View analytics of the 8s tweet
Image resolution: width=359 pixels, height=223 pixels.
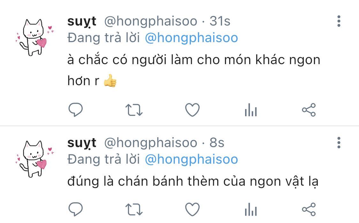click(251, 210)
